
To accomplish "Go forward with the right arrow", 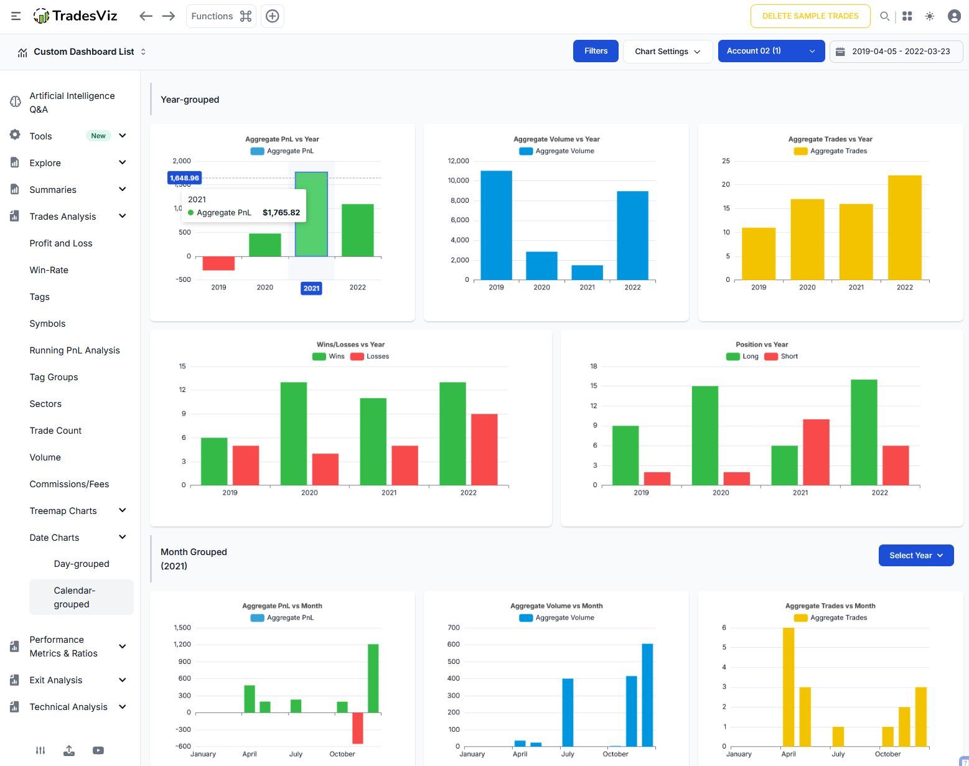I will 169,16.
